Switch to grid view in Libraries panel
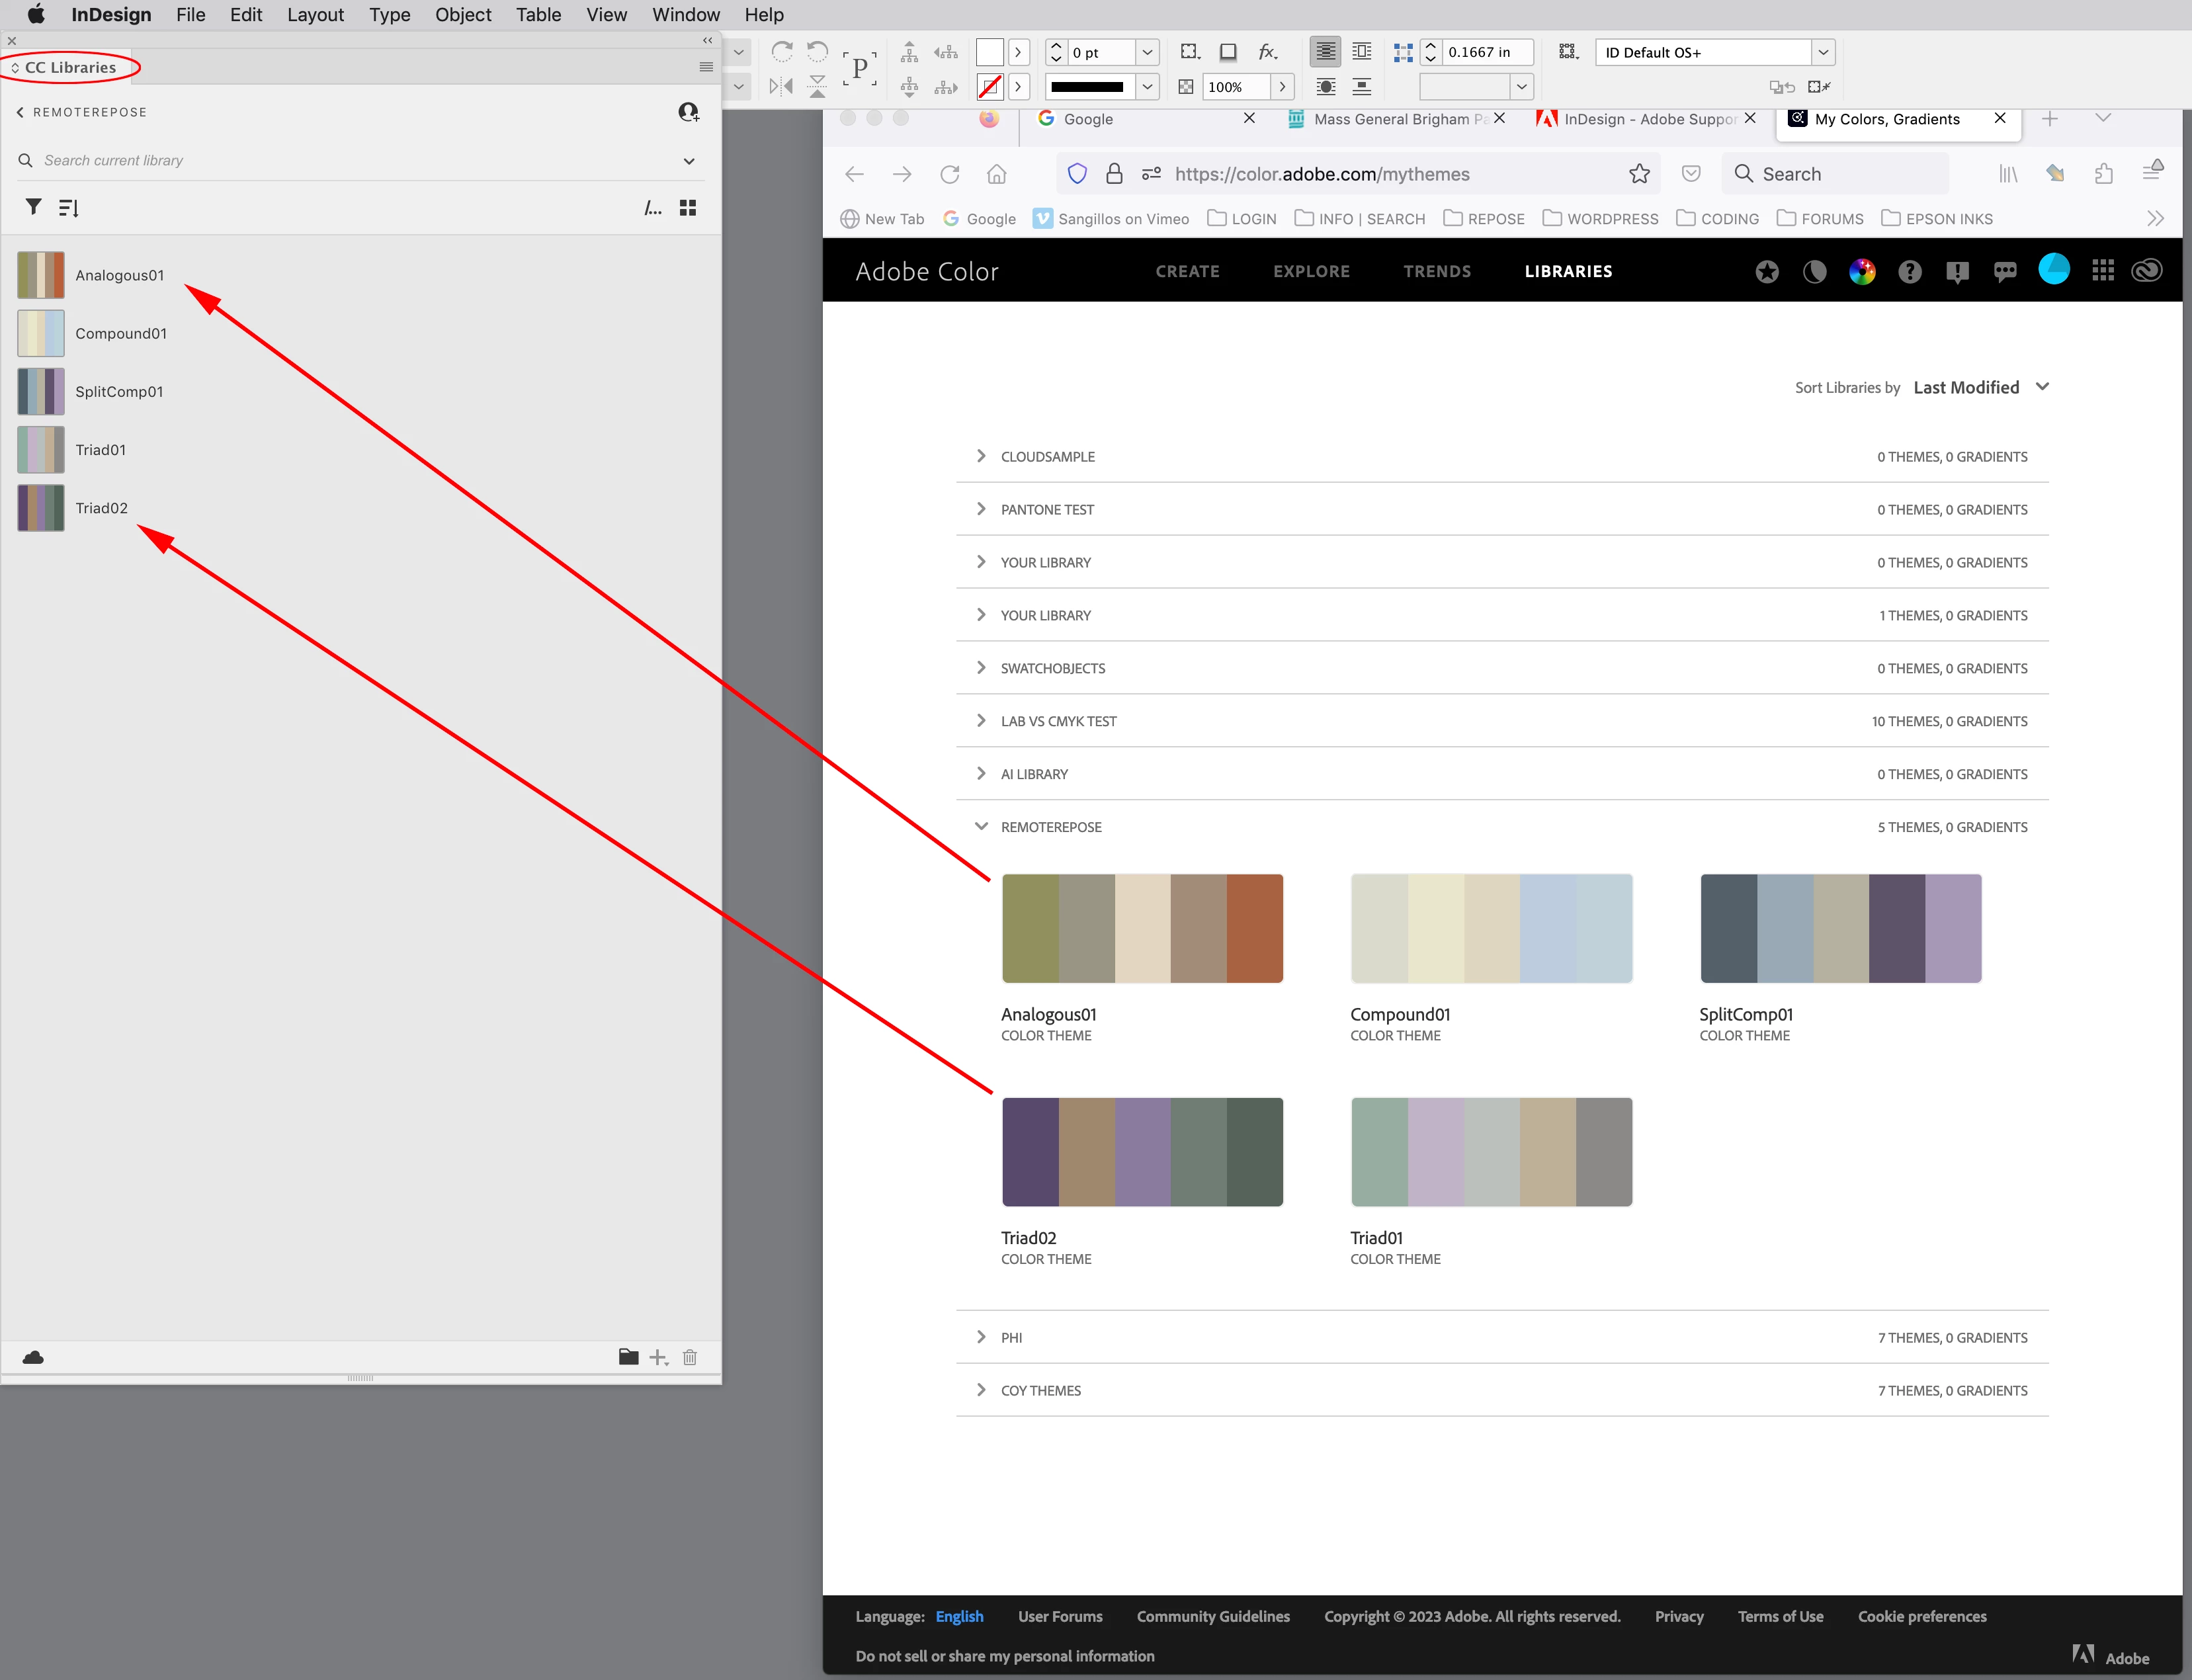This screenshot has width=2192, height=1680. [x=688, y=207]
